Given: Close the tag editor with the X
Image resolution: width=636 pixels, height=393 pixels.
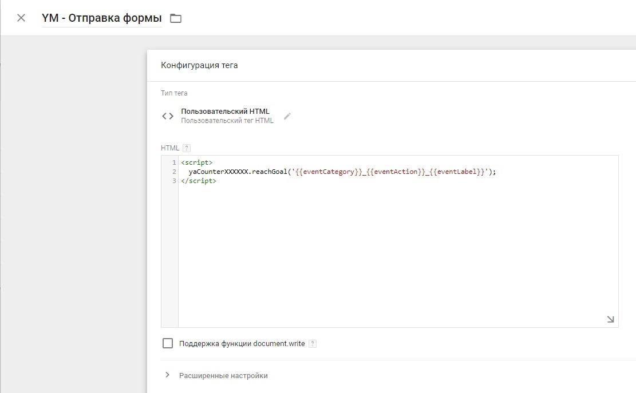Looking at the screenshot, I should (21, 18).
